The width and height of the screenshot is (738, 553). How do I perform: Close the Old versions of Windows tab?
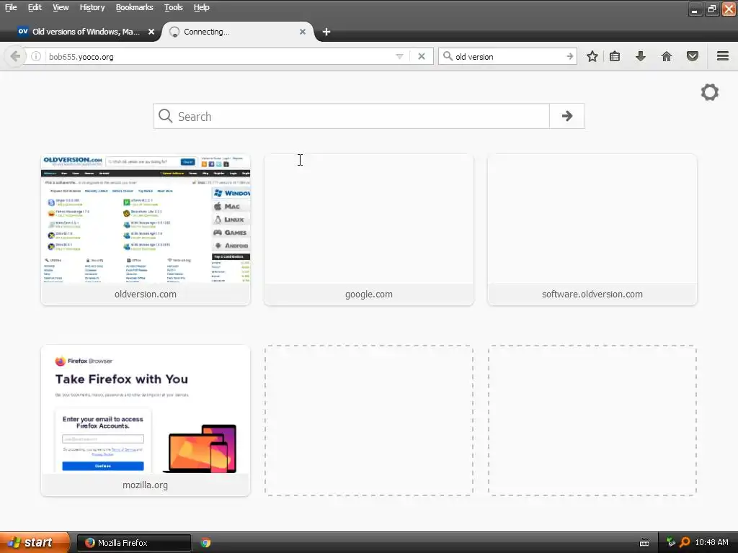click(151, 32)
